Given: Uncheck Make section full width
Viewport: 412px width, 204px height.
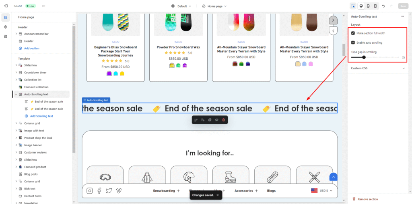Looking at the screenshot, I should point(353,33).
